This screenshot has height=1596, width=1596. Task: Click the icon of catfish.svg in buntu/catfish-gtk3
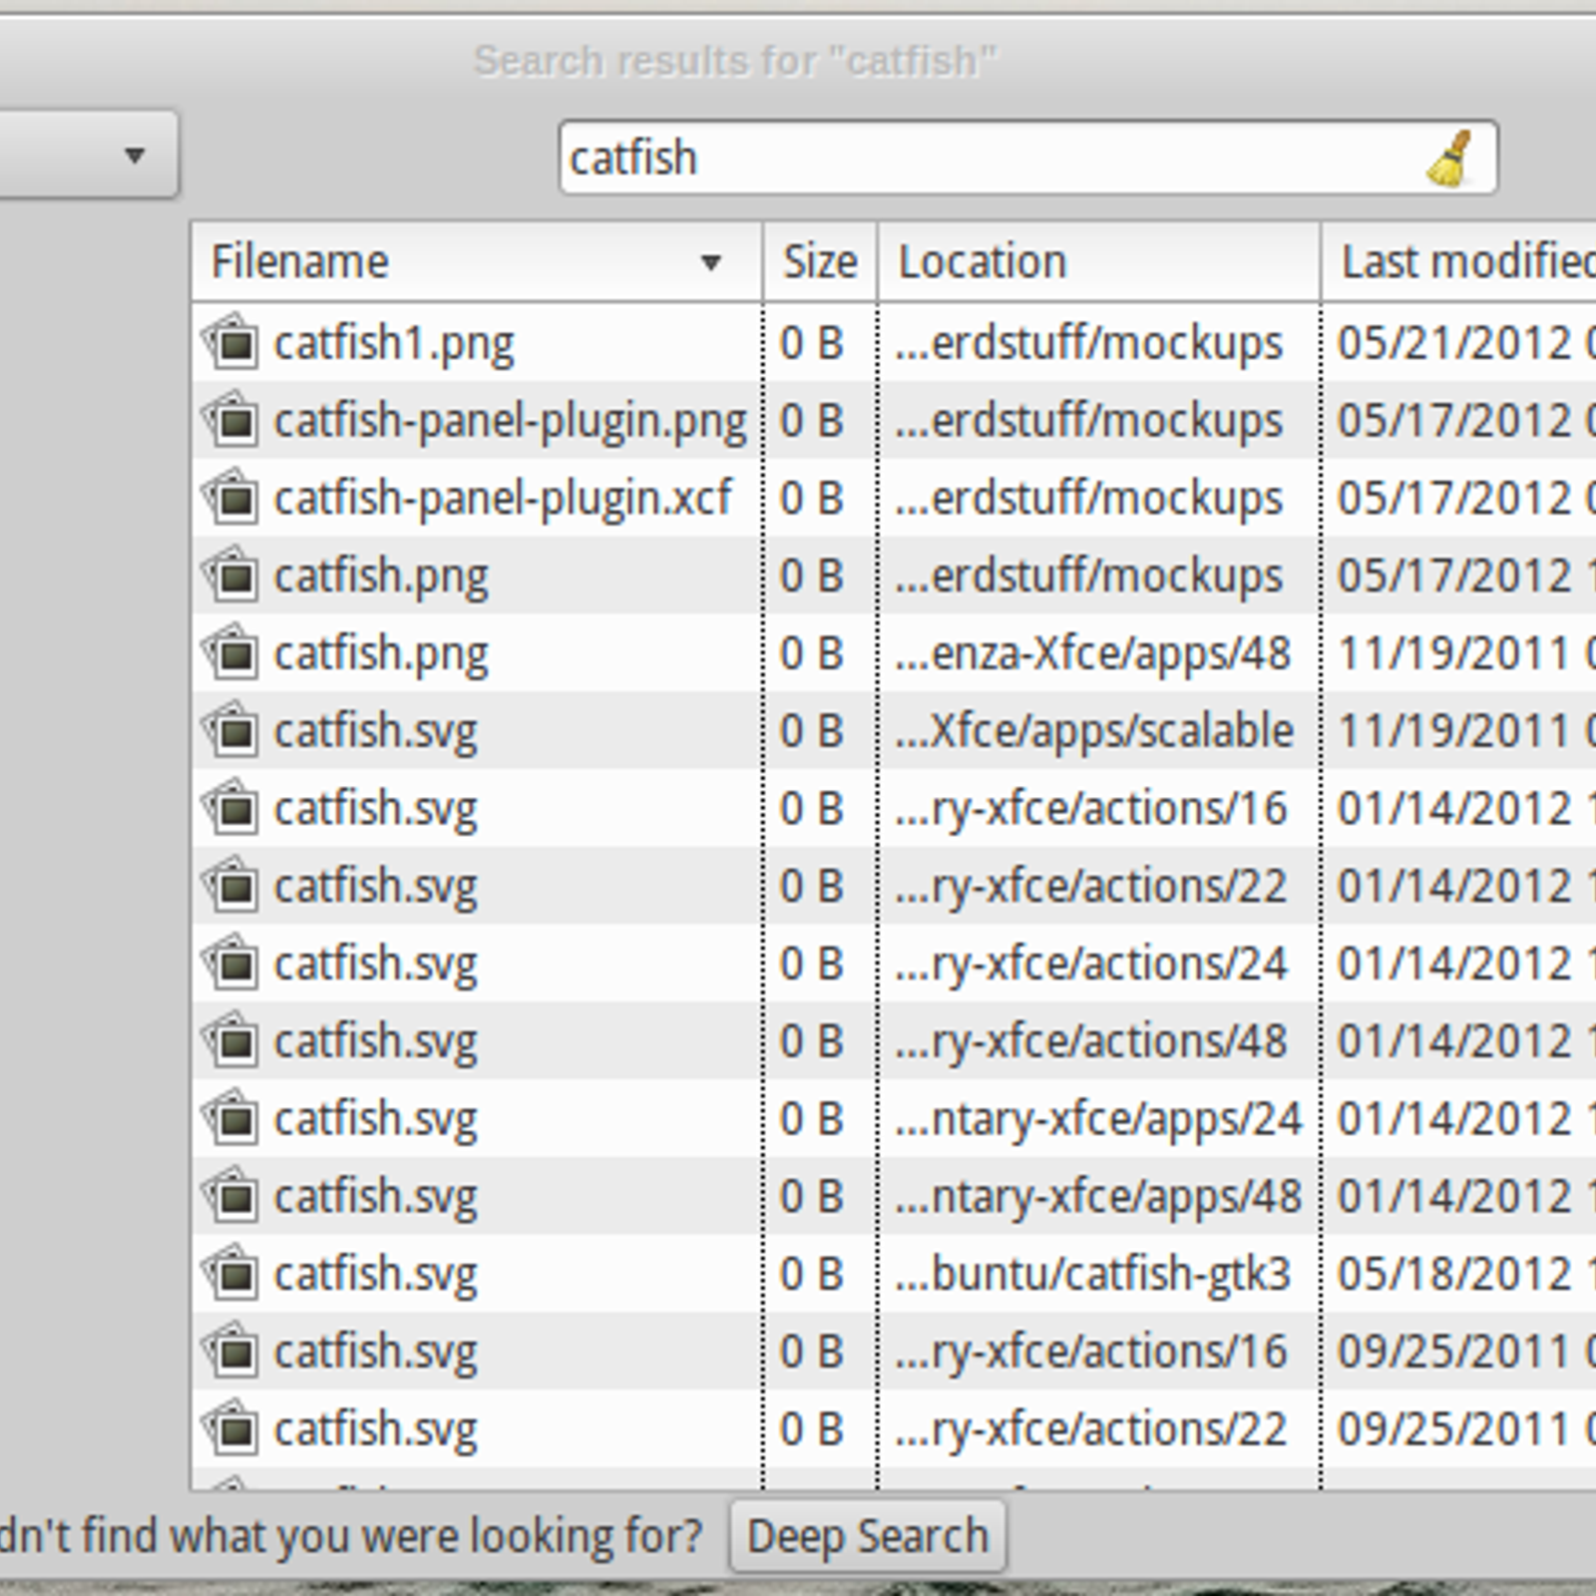[x=231, y=1275]
